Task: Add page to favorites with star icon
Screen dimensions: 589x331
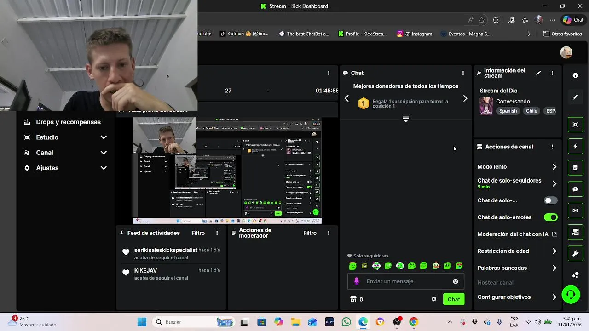Action: (x=482, y=20)
